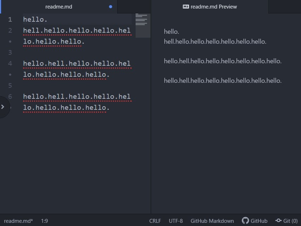Click the modified-file dot on readme.md tab
The height and width of the screenshot is (226, 301).
(111, 7)
